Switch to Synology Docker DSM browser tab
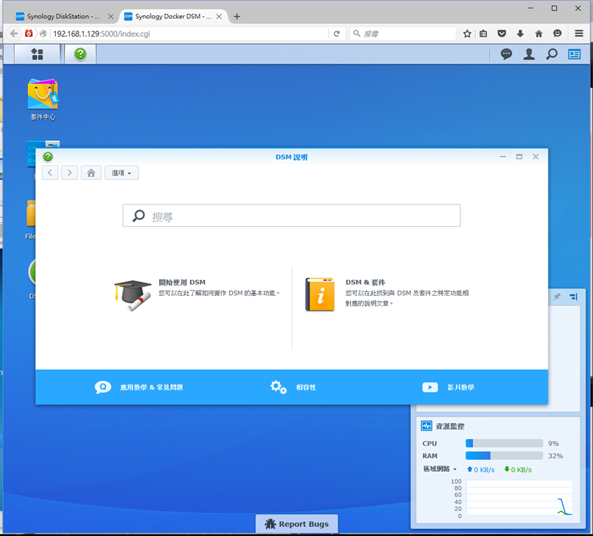The image size is (593, 536). (168, 16)
